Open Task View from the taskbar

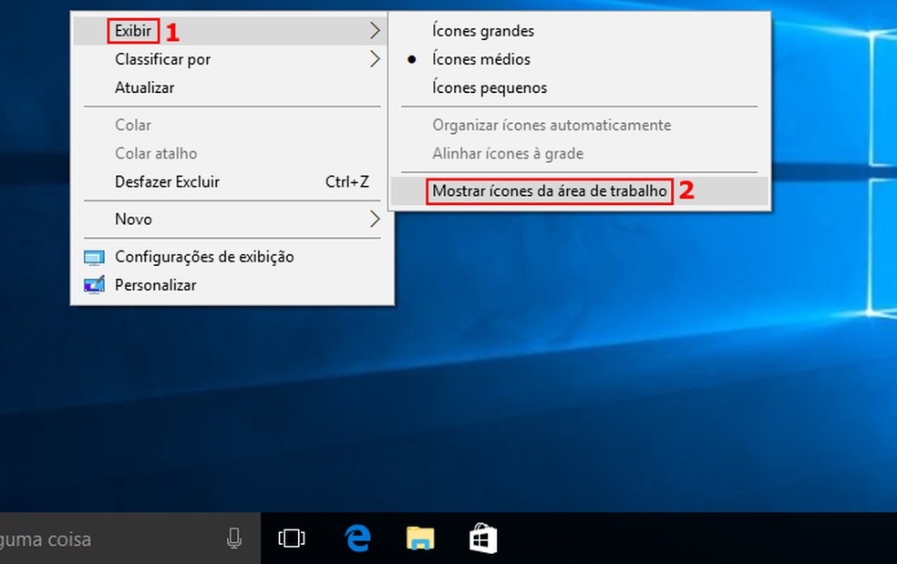pos(291,538)
